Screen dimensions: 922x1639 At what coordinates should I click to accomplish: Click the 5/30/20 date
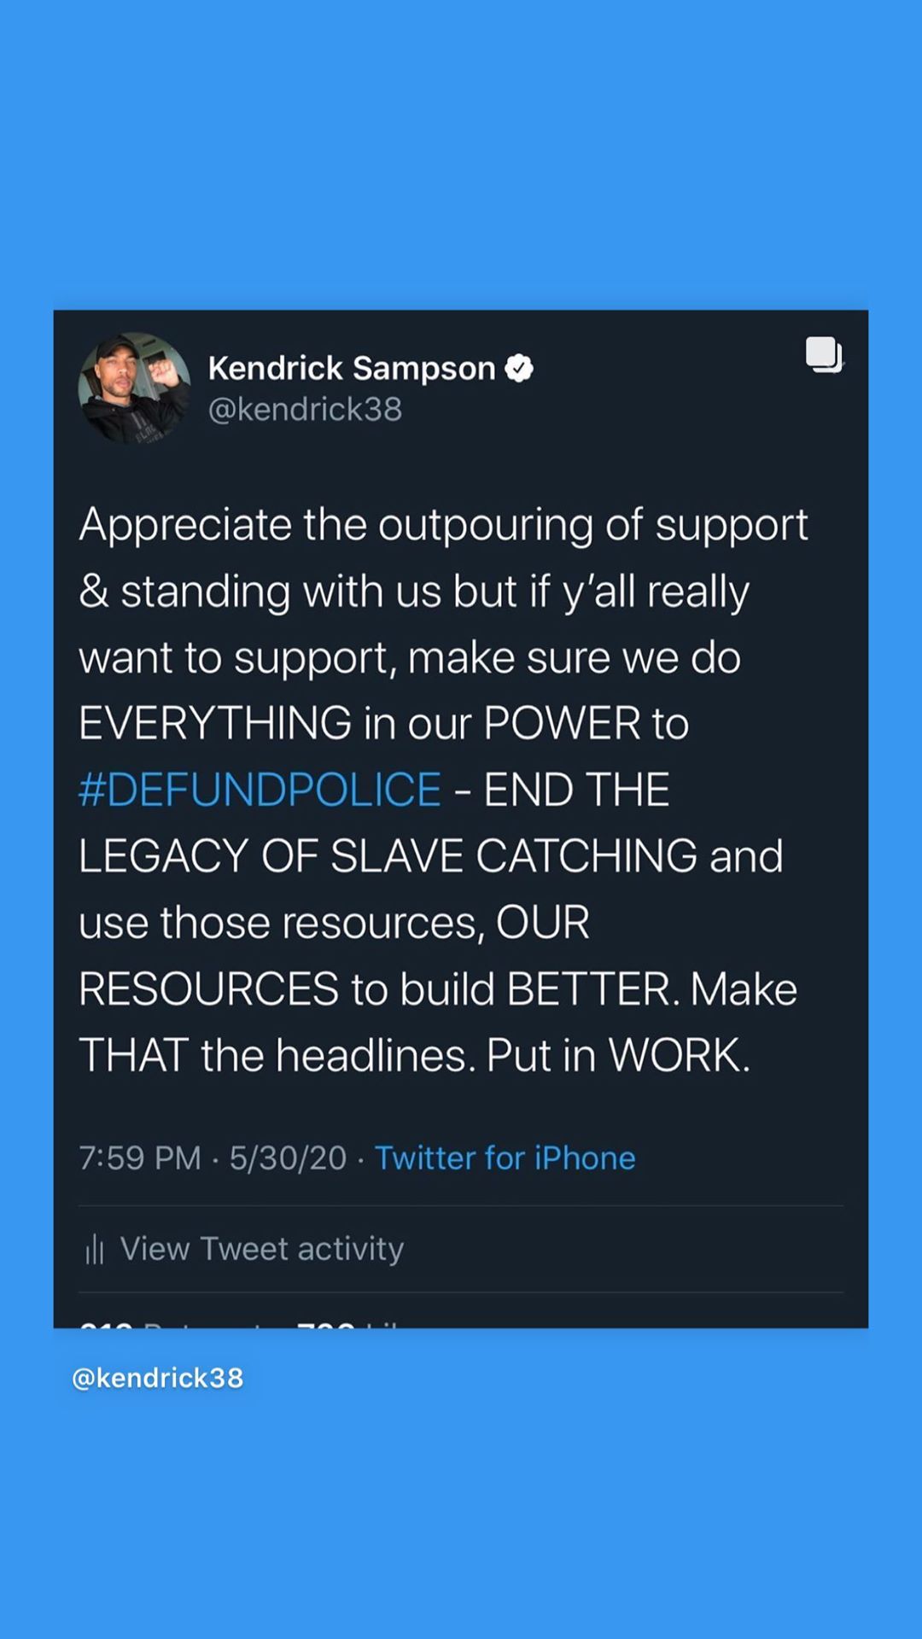288,1158
